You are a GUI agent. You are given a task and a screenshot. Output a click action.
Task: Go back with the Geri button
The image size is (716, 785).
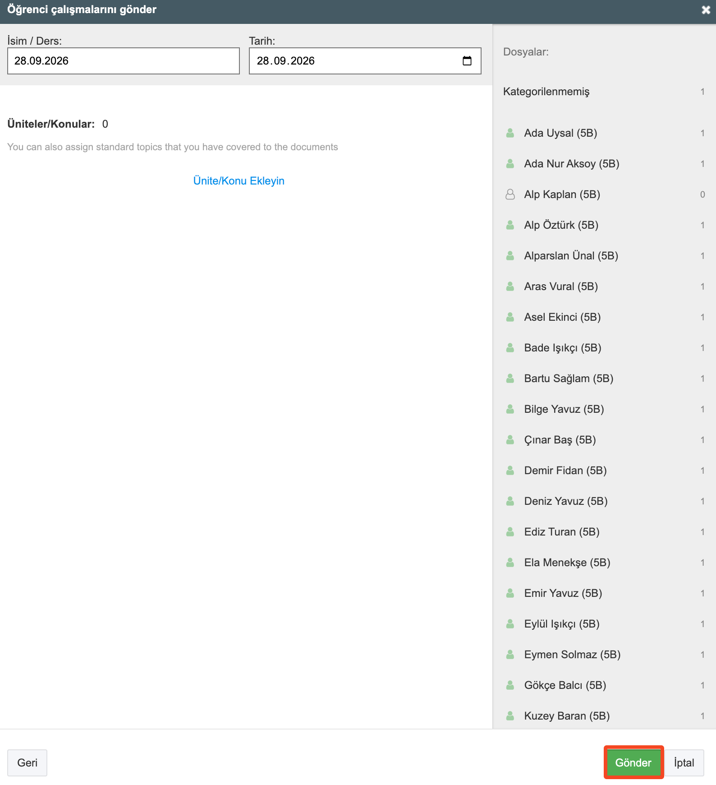(27, 762)
